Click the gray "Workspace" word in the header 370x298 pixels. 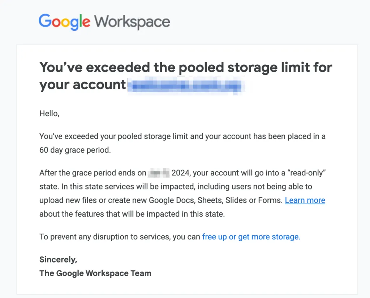(x=132, y=22)
